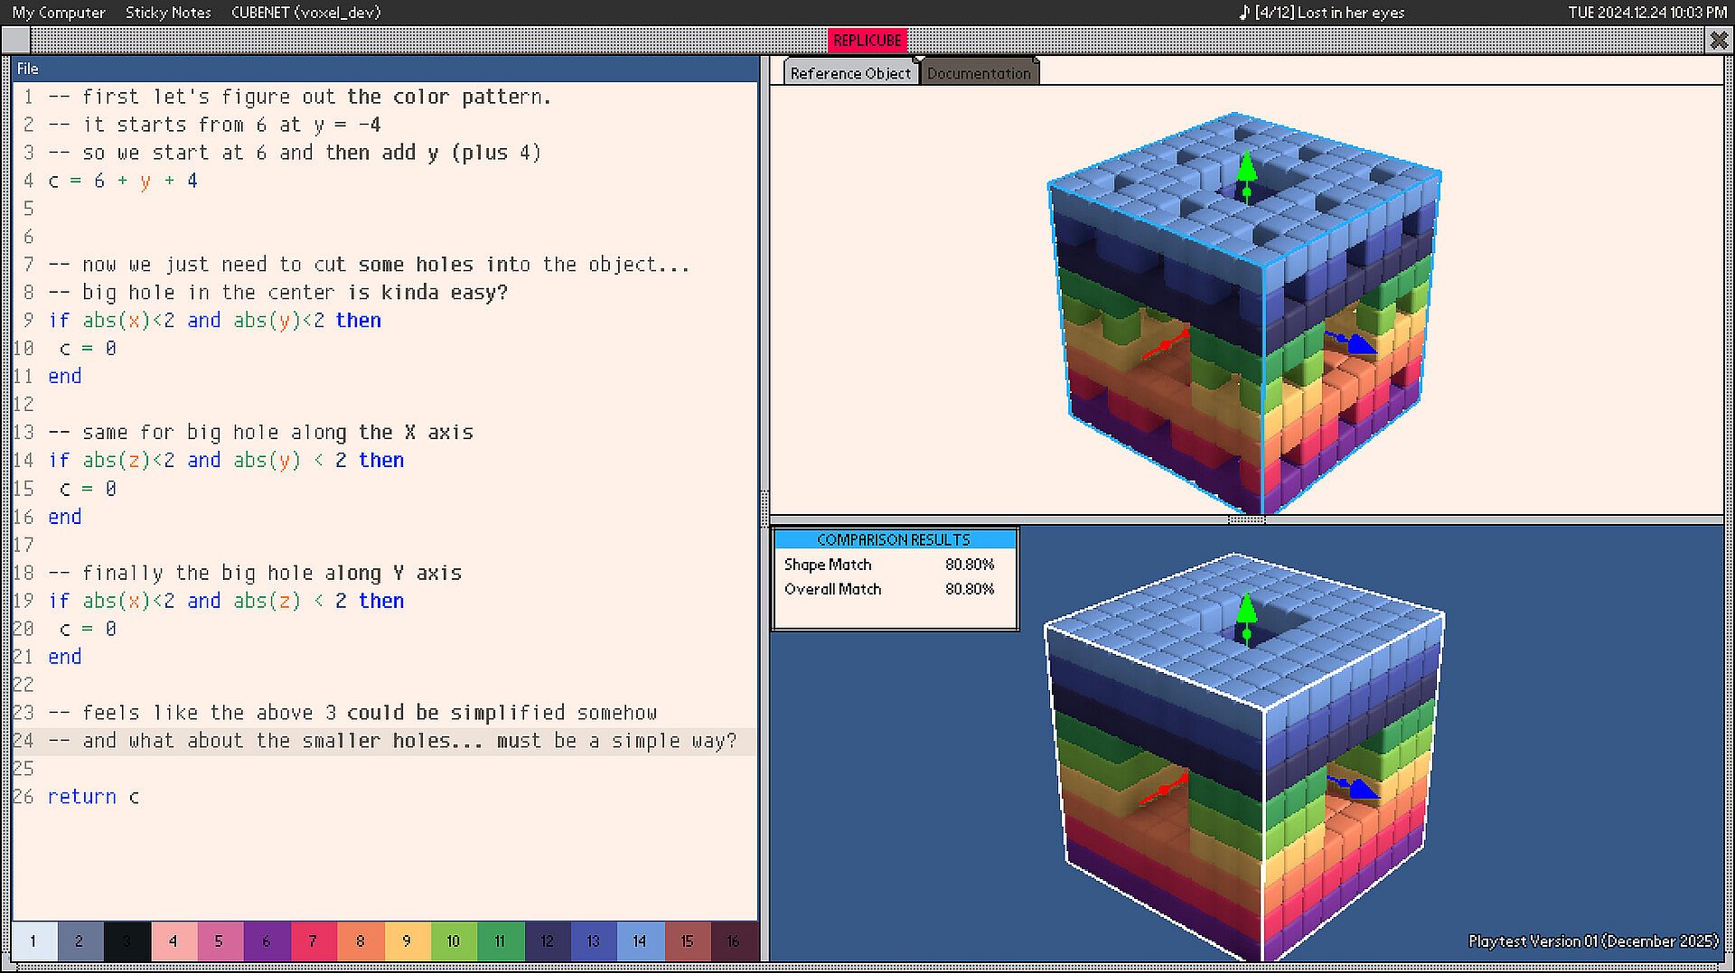
Task: Open the CUBENET (voxel_dev) menu item
Action: [x=305, y=13]
